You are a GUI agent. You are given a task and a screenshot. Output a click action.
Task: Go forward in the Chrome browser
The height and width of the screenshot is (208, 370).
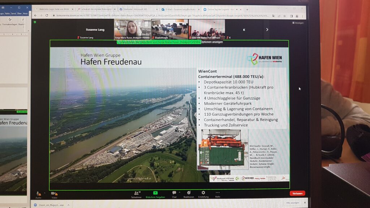(x=41, y=15)
